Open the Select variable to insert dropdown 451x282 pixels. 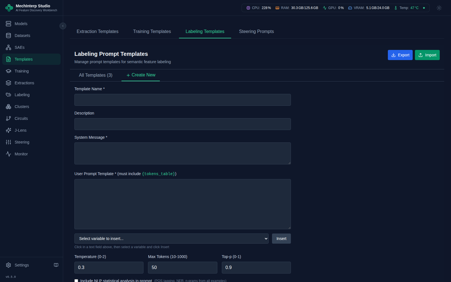[171, 239]
